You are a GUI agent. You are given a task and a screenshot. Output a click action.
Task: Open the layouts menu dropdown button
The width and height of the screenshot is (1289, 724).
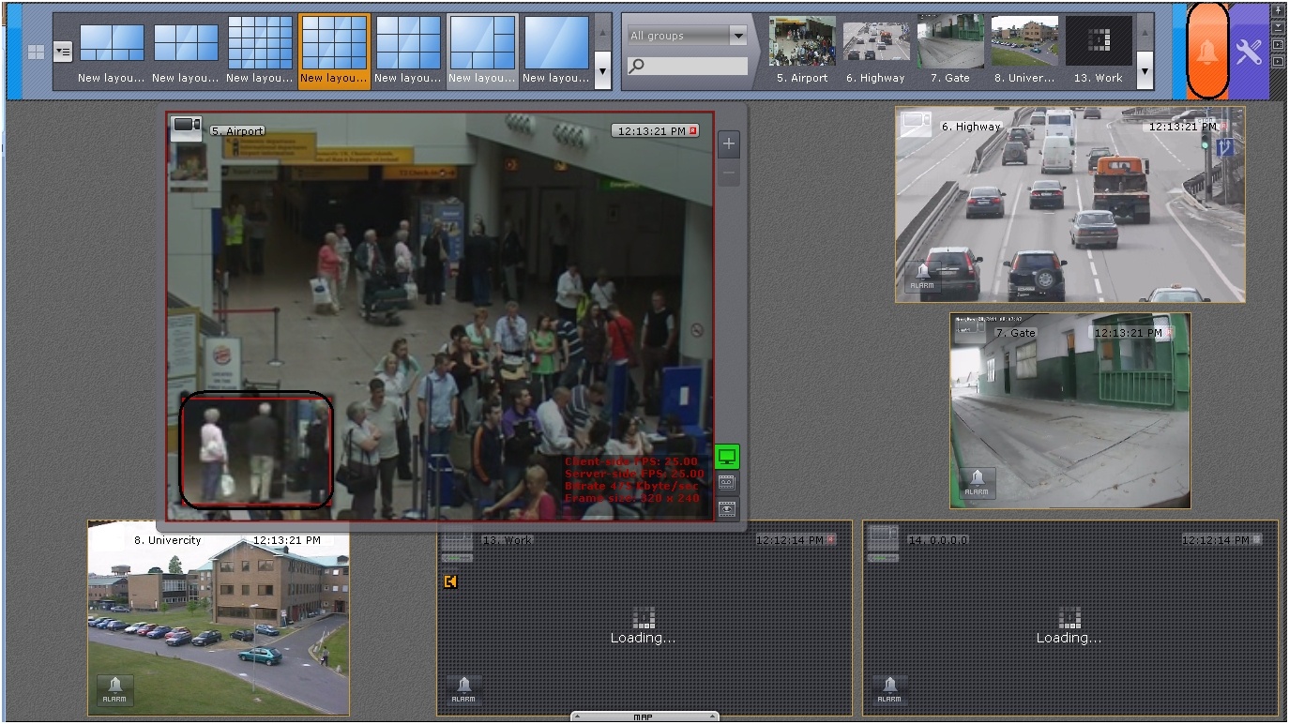(x=63, y=52)
